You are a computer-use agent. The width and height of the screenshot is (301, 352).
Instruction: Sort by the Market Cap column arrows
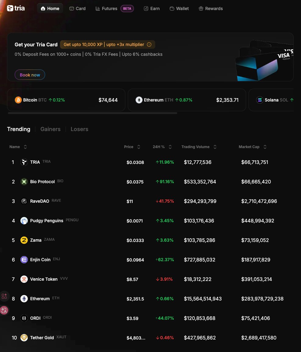(x=265, y=147)
